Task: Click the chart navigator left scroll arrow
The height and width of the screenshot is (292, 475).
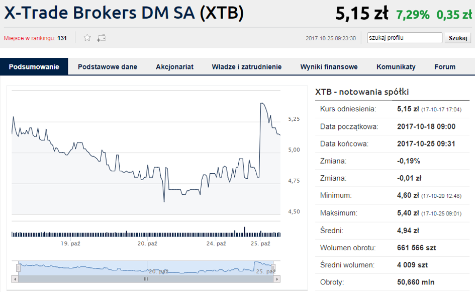Action: pyautogui.click(x=15, y=279)
